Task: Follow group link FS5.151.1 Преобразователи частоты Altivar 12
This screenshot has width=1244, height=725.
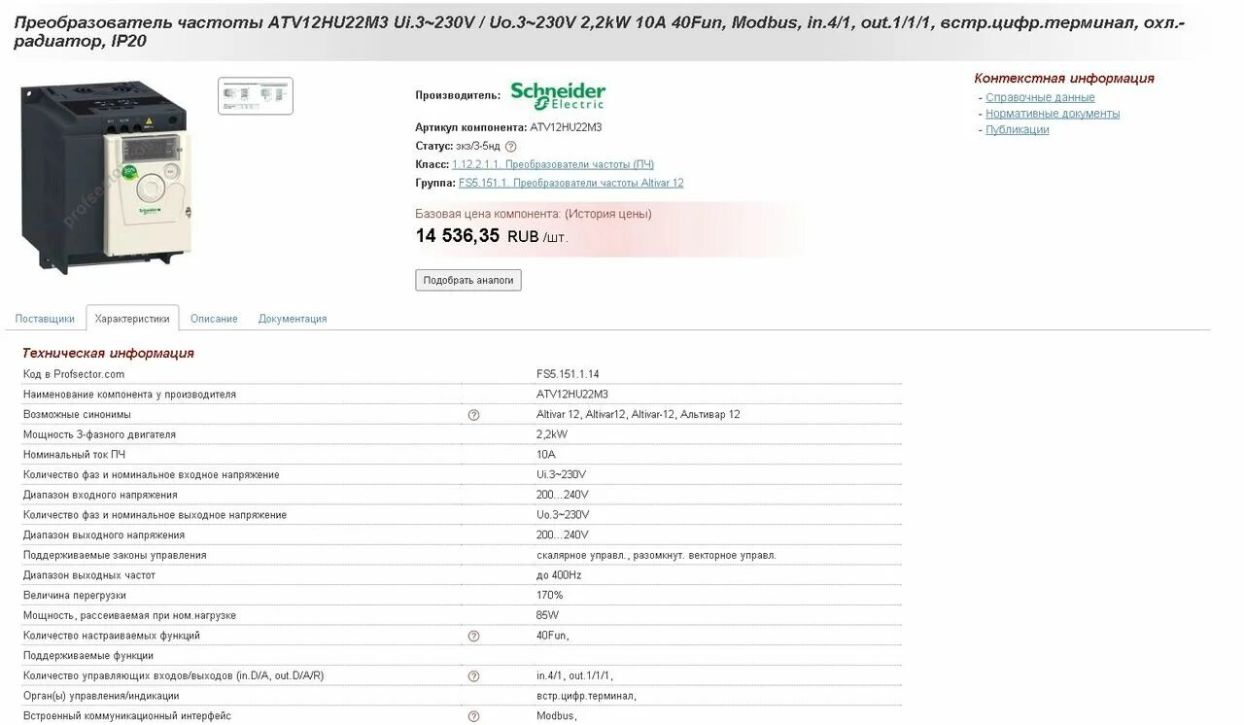Action: (571, 183)
